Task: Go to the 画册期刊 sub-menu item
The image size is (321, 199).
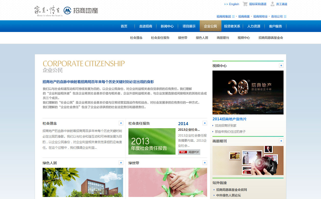Action: (223, 38)
